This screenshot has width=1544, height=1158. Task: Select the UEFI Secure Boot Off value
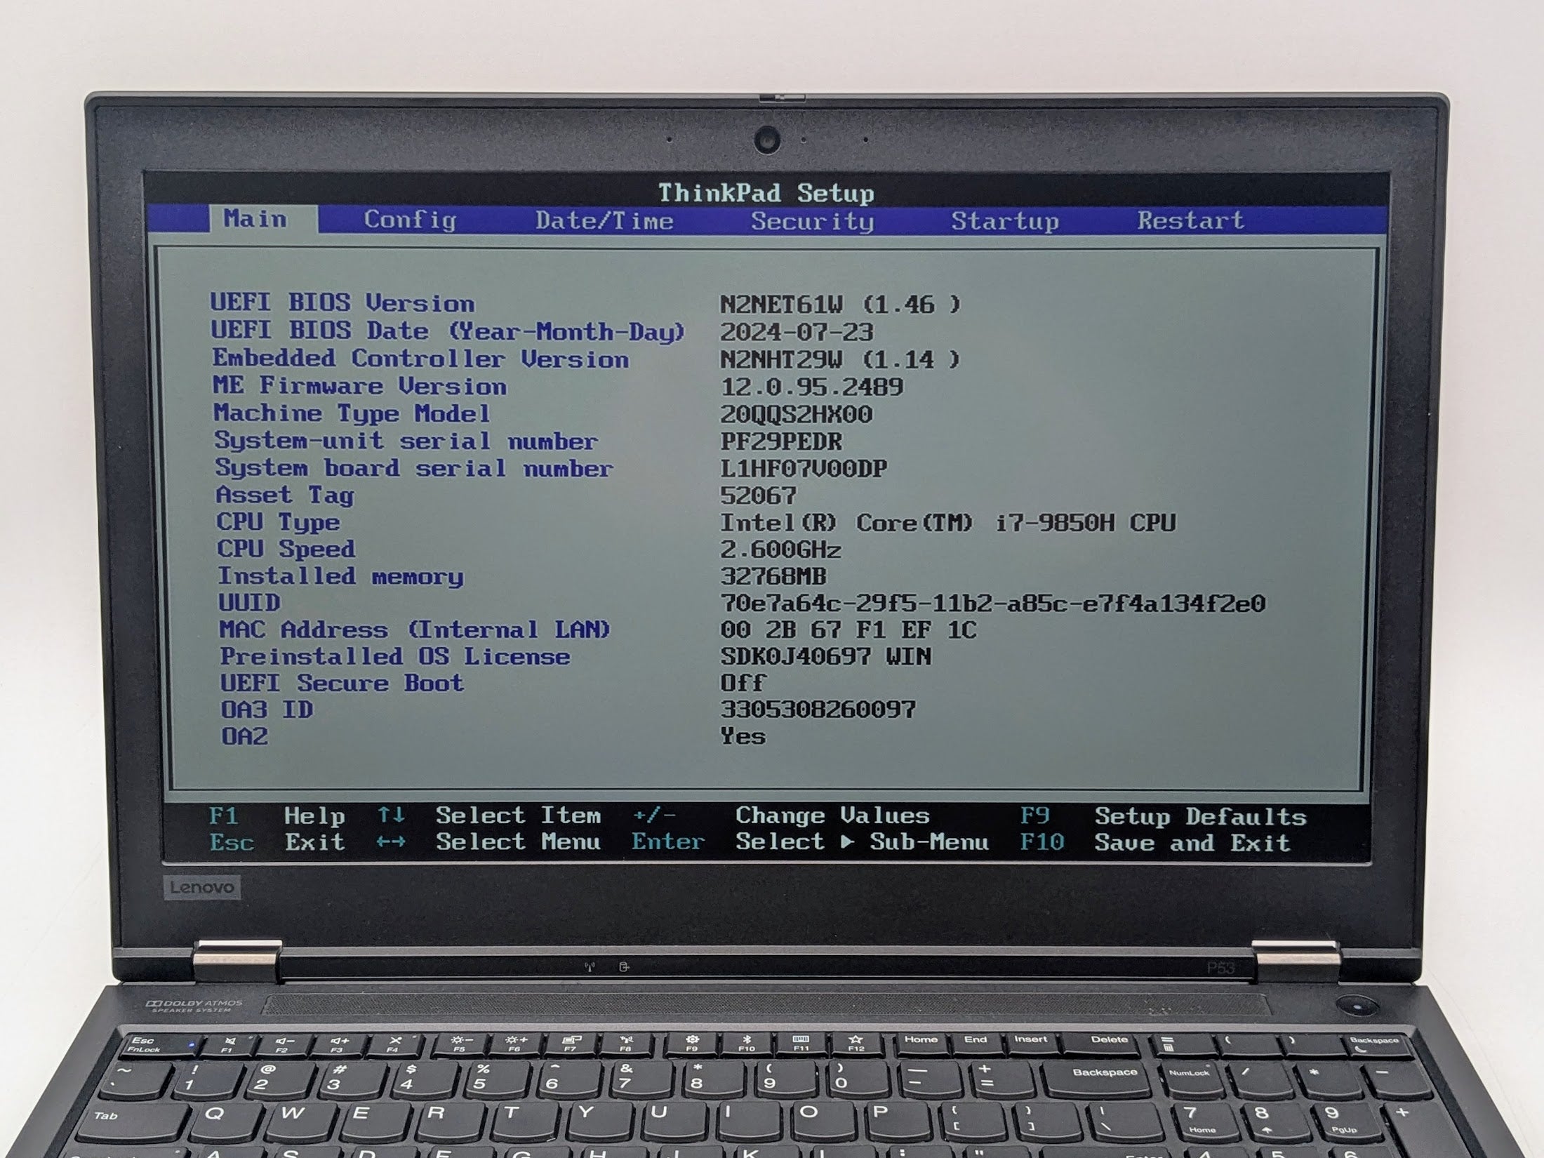click(x=743, y=683)
